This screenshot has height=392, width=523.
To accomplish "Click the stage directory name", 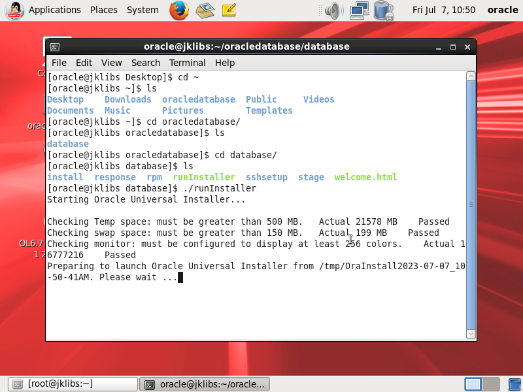I will click(311, 177).
